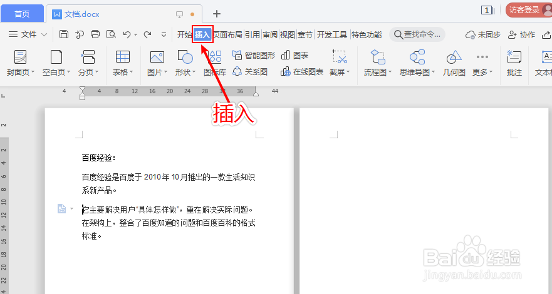
Task: Insert a Table (表格)
Action: (x=123, y=63)
